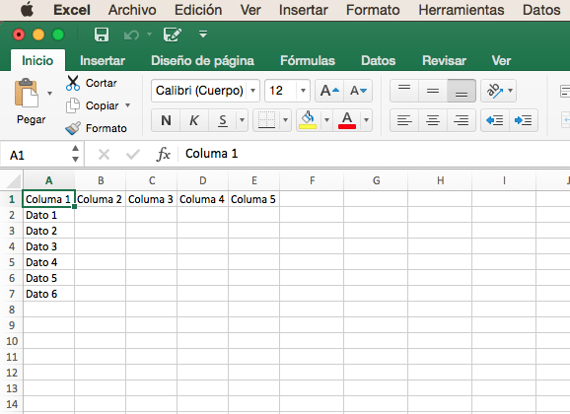The image size is (570, 414).
Task: Select cell containing Columa 5
Action: tap(254, 199)
